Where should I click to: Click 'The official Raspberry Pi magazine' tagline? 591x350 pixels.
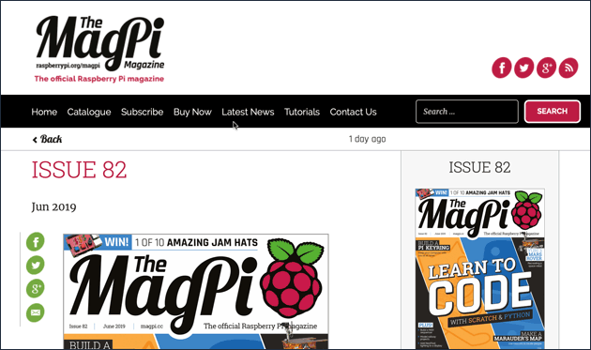tap(99, 79)
